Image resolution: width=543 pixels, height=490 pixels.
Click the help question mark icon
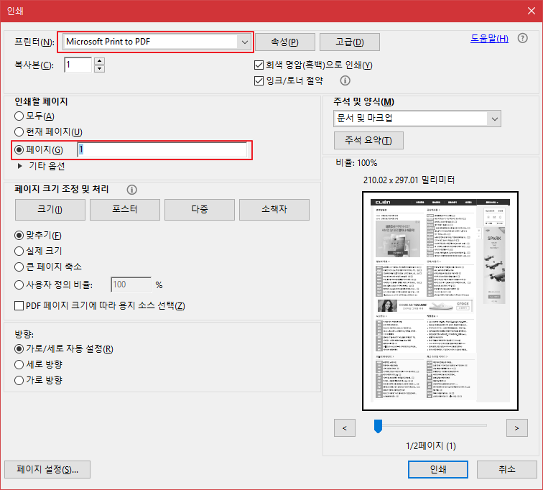point(522,39)
